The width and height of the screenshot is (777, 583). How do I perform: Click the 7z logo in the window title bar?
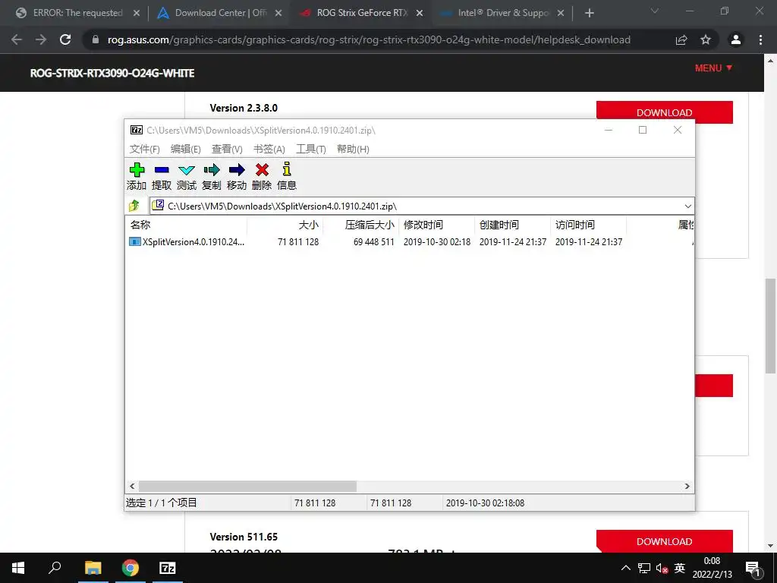pyautogui.click(x=137, y=130)
